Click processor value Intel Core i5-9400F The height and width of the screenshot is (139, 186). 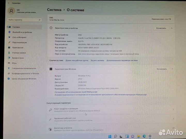pos(99,38)
